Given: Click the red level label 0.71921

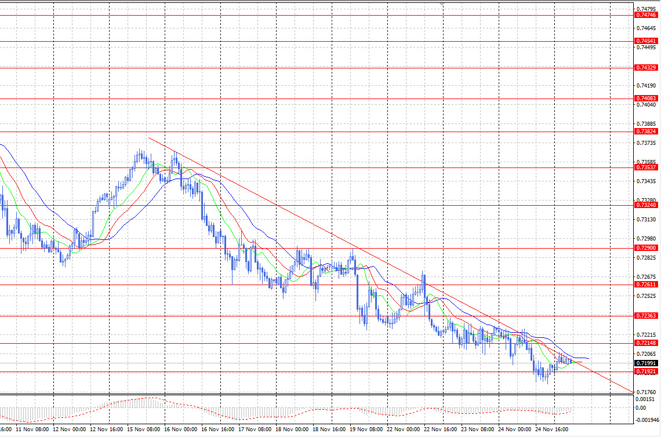Looking at the screenshot, I should (646, 372).
